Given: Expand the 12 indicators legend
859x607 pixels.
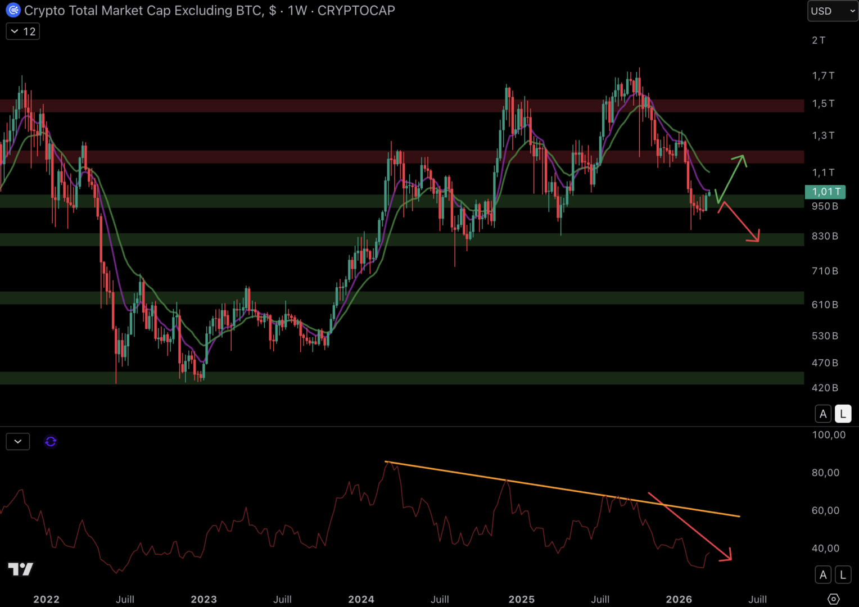Looking at the screenshot, I should 23,31.
